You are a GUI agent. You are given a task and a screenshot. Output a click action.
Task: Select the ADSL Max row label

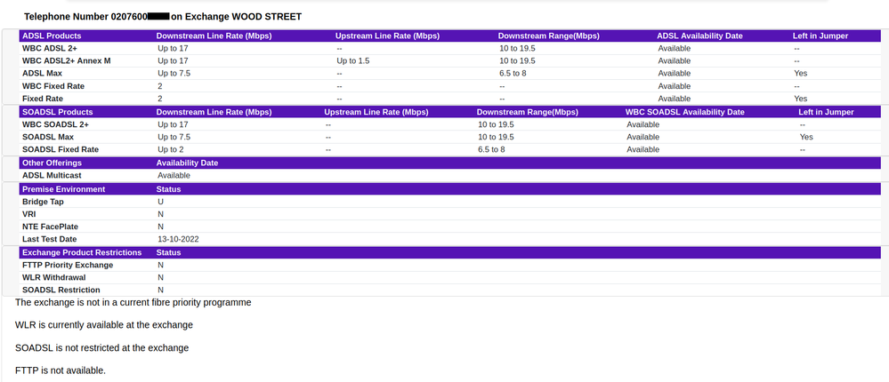44,73
